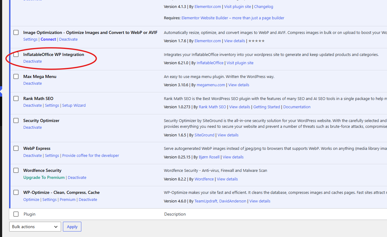Open Elementor Website Builder requirement link

[x=233, y=18]
